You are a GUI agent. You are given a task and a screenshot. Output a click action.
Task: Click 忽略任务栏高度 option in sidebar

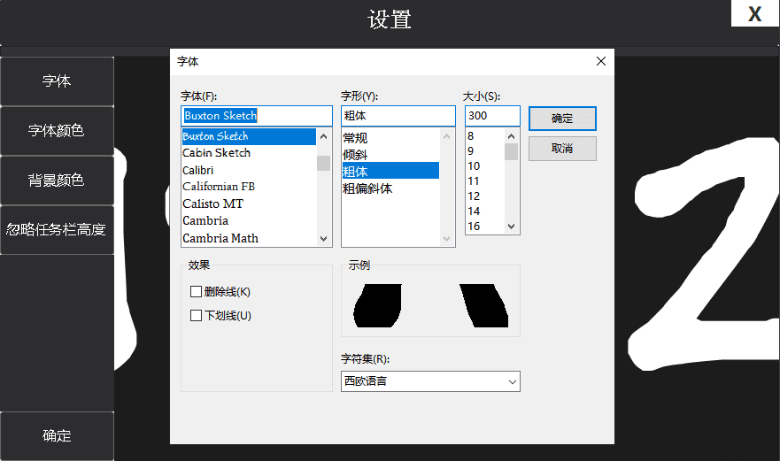(57, 230)
